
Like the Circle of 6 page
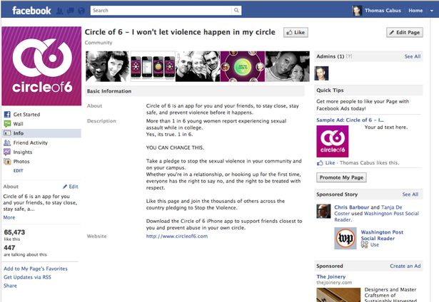tap(296, 32)
